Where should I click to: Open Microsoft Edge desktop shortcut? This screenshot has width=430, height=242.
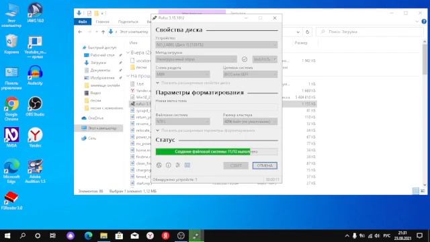(x=11, y=171)
